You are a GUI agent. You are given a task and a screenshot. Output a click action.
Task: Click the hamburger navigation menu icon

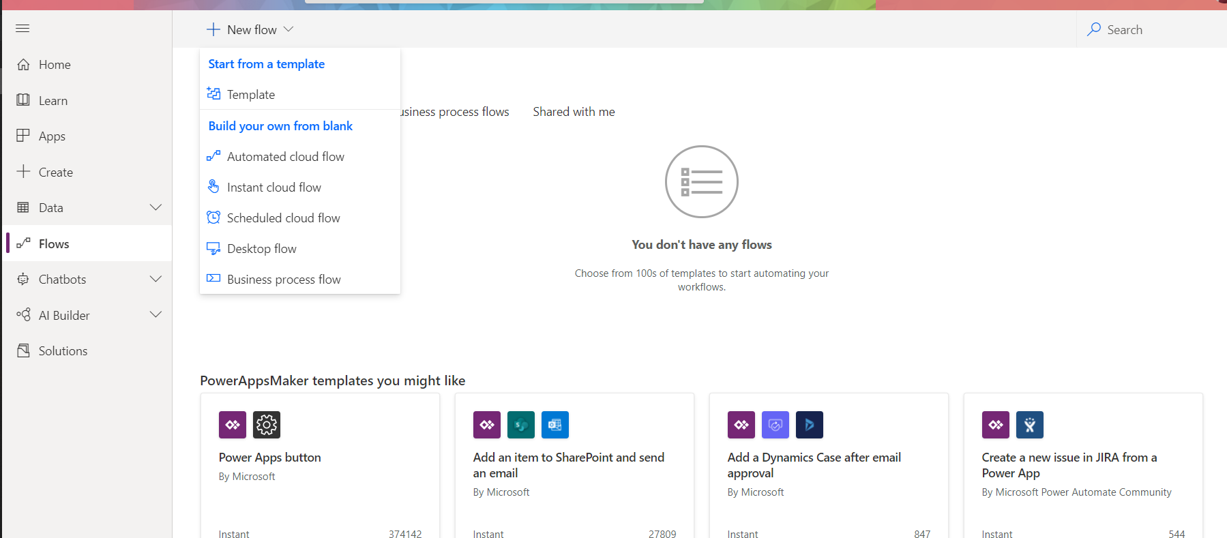pyautogui.click(x=23, y=29)
